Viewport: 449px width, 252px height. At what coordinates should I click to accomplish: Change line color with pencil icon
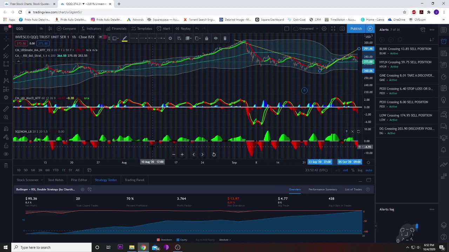click(x=125, y=38)
